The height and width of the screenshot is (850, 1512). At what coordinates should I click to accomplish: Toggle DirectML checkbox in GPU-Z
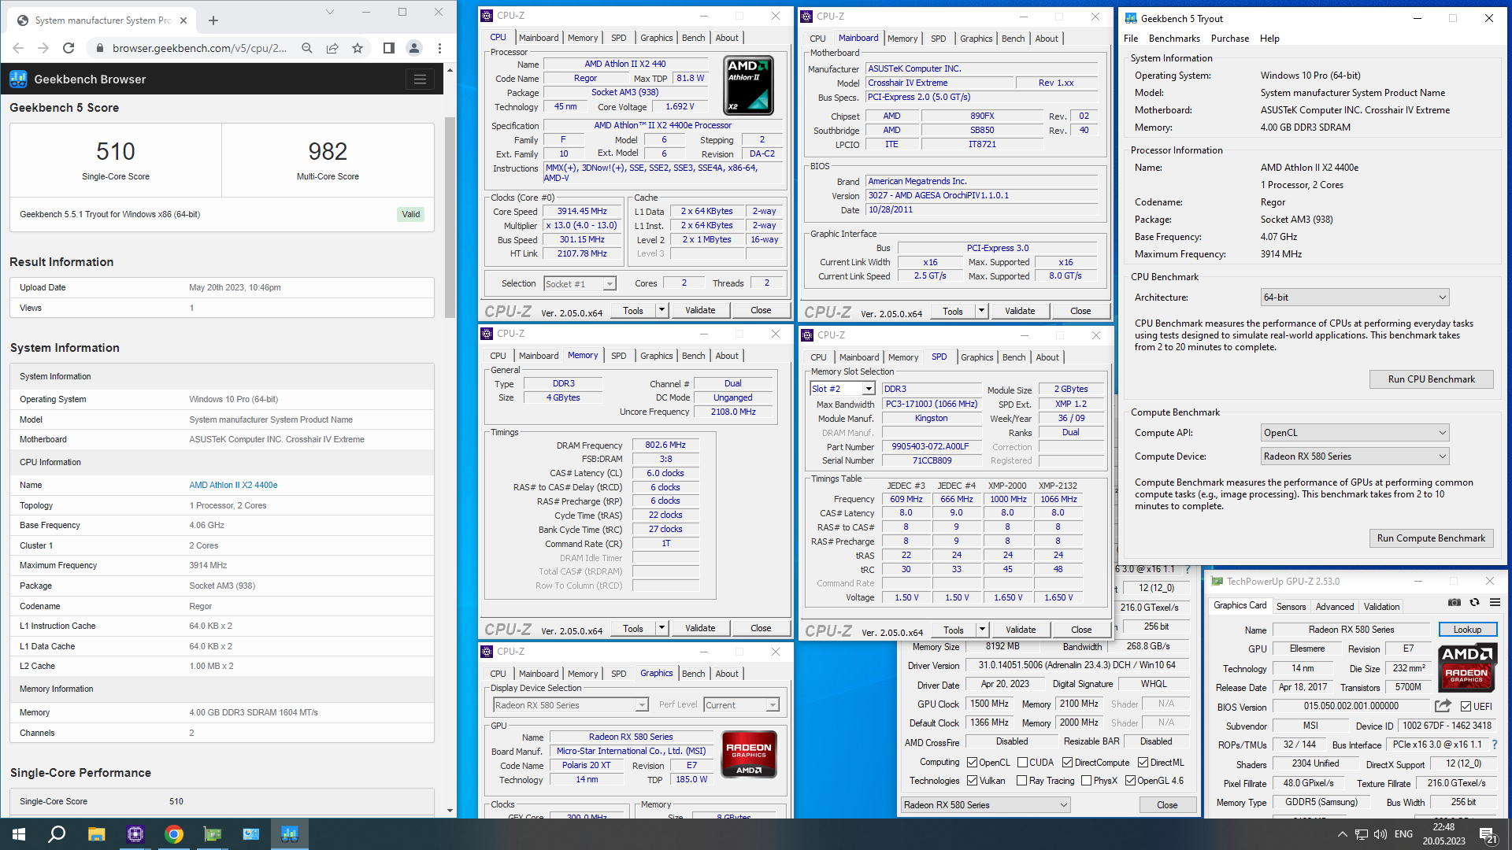(x=1143, y=762)
